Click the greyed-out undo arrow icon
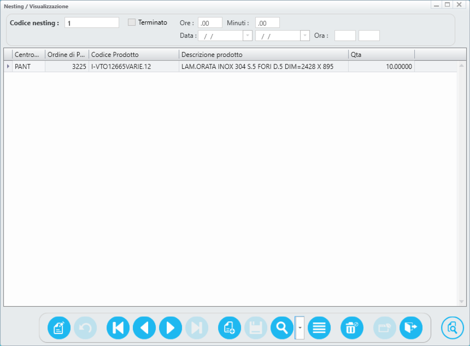Viewport: 470px width, 346px height. click(x=85, y=328)
